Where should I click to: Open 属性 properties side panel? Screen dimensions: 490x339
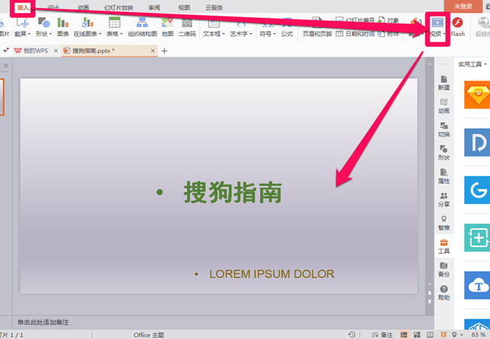click(x=444, y=176)
